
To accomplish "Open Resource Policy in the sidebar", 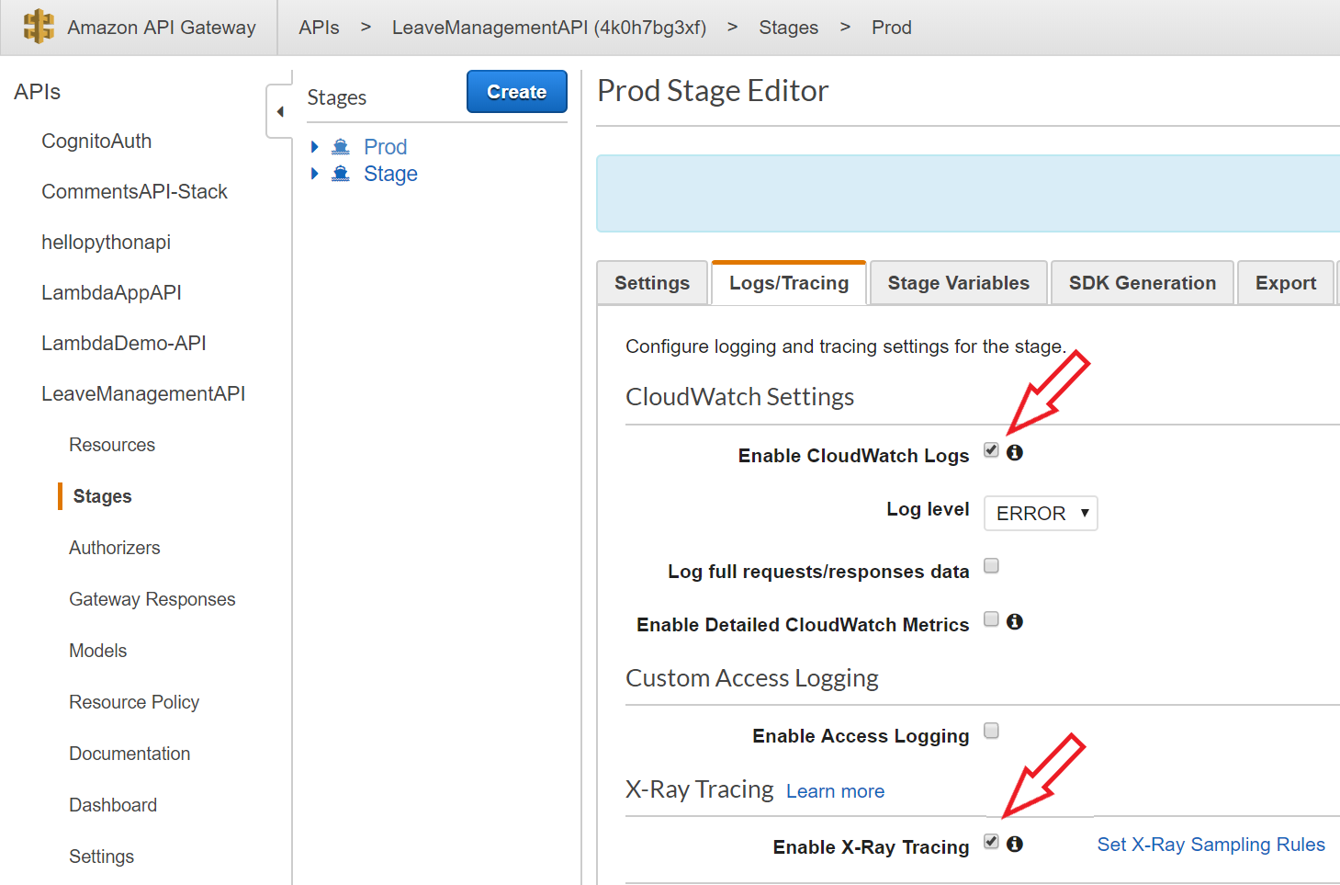I will pos(134,702).
